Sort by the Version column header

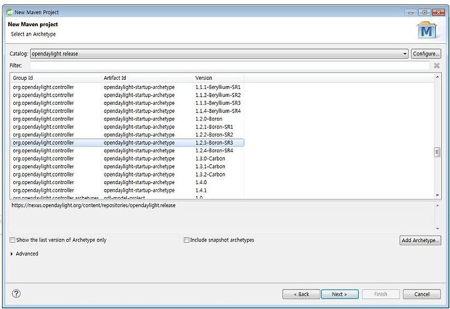click(218, 78)
